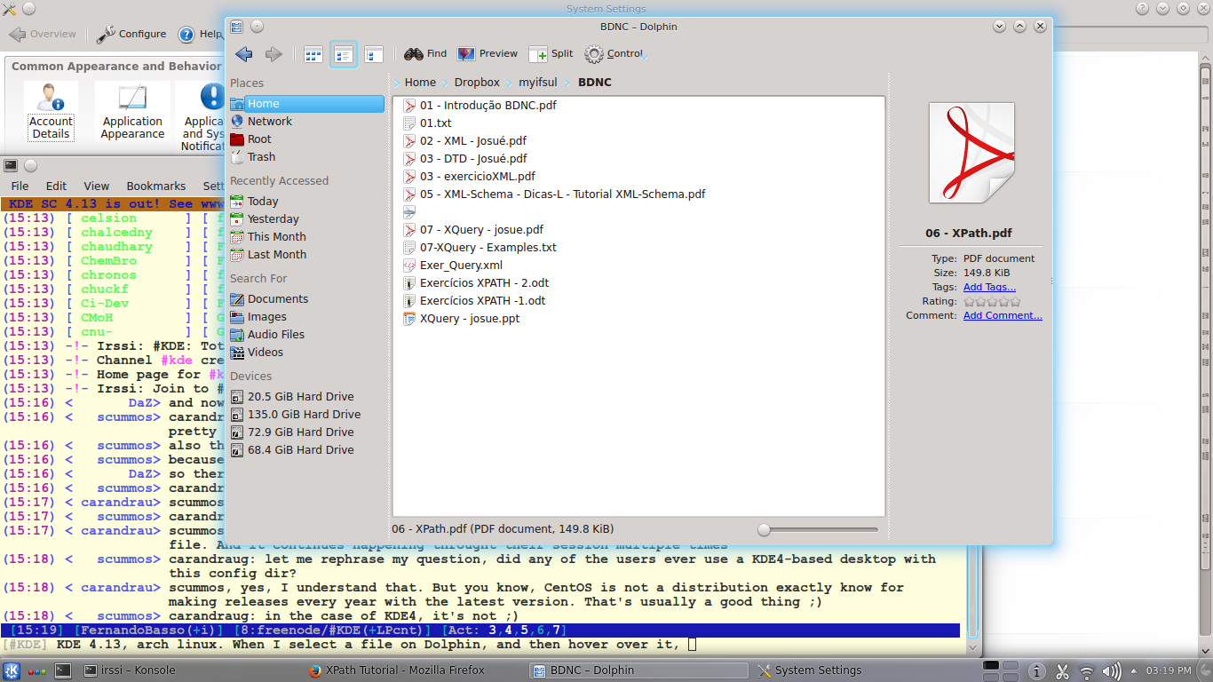Viewport: 1213px width, 682px height.
Task: Open Edit menu in Konsole
Action: 57,186
